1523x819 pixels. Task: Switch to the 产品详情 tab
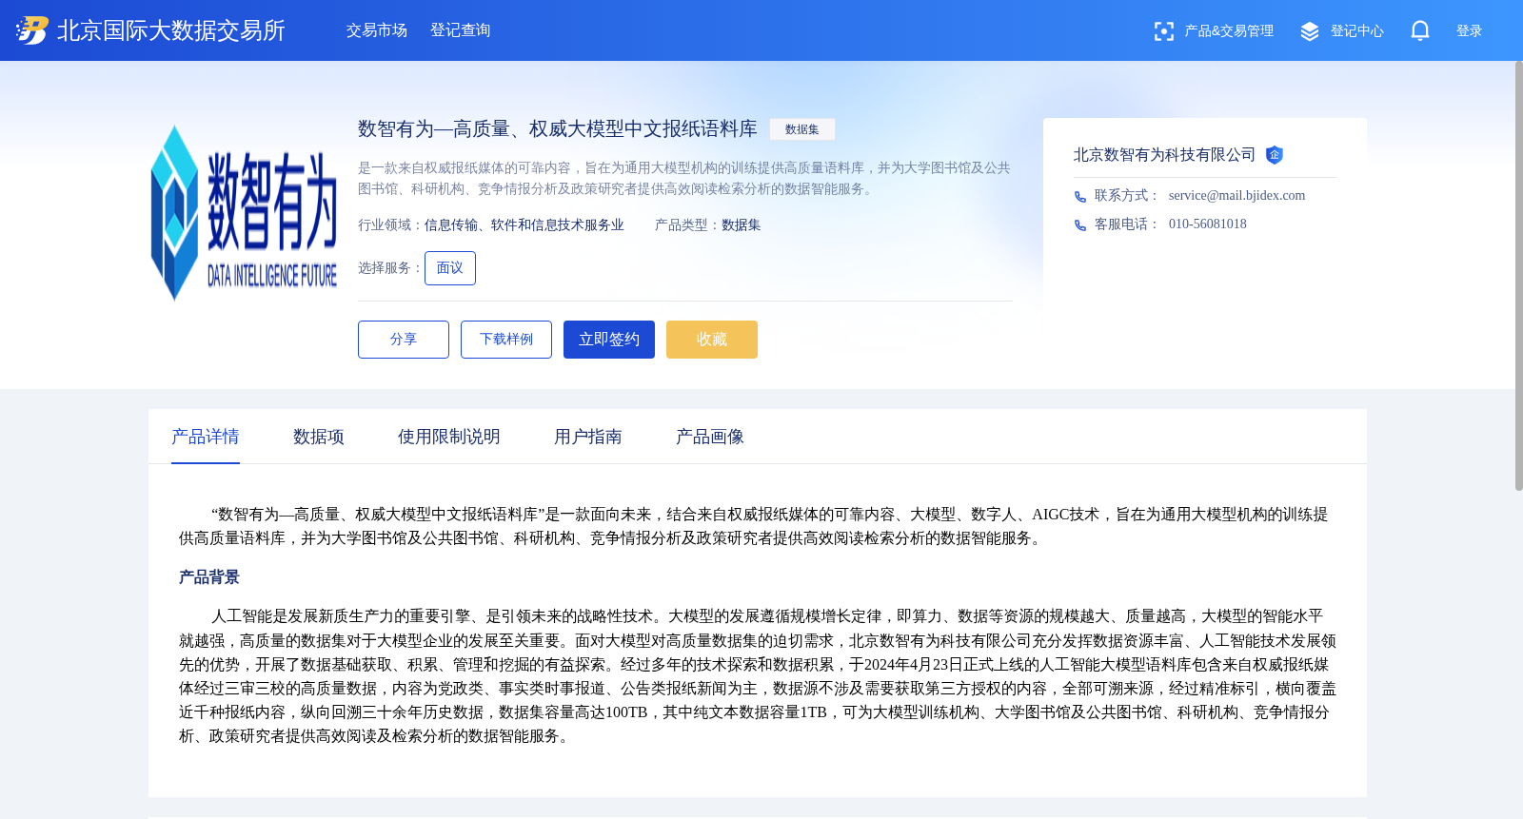pyautogui.click(x=206, y=437)
